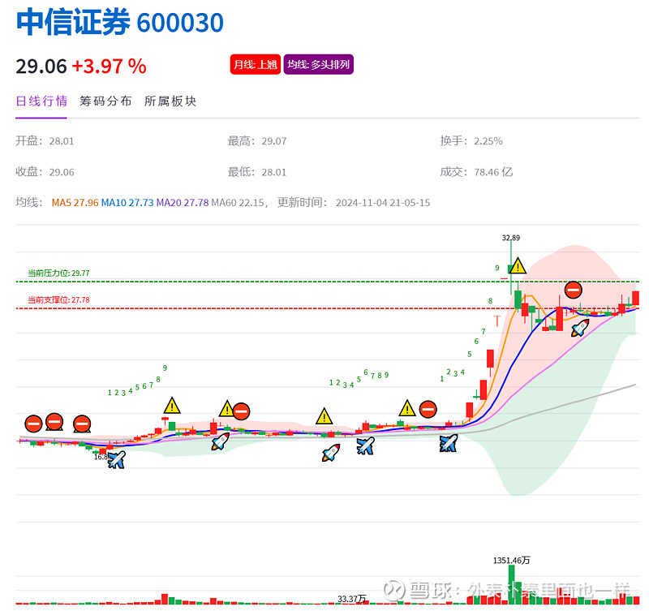Image resolution: width=649 pixels, height=611 pixels.
Task: Click the red dashed support line
Action: pos(328,308)
